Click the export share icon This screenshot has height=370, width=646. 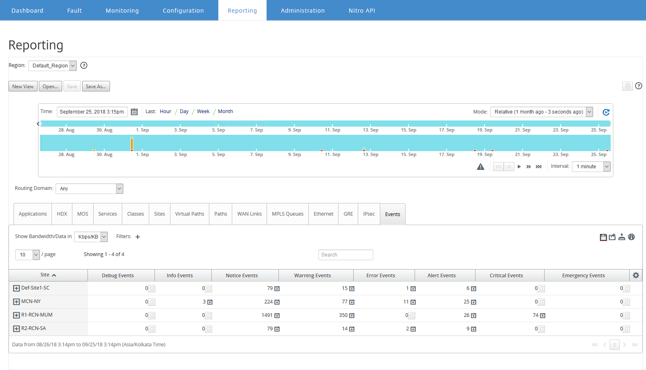click(x=612, y=237)
